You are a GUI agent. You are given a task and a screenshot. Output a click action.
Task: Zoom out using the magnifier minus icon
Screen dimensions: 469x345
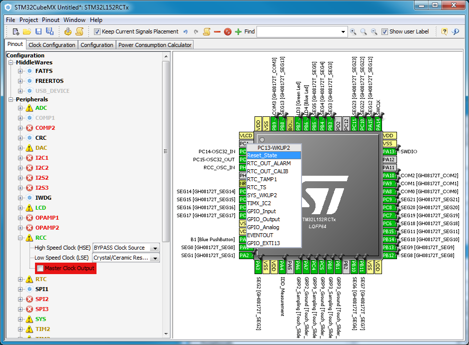click(373, 31)
